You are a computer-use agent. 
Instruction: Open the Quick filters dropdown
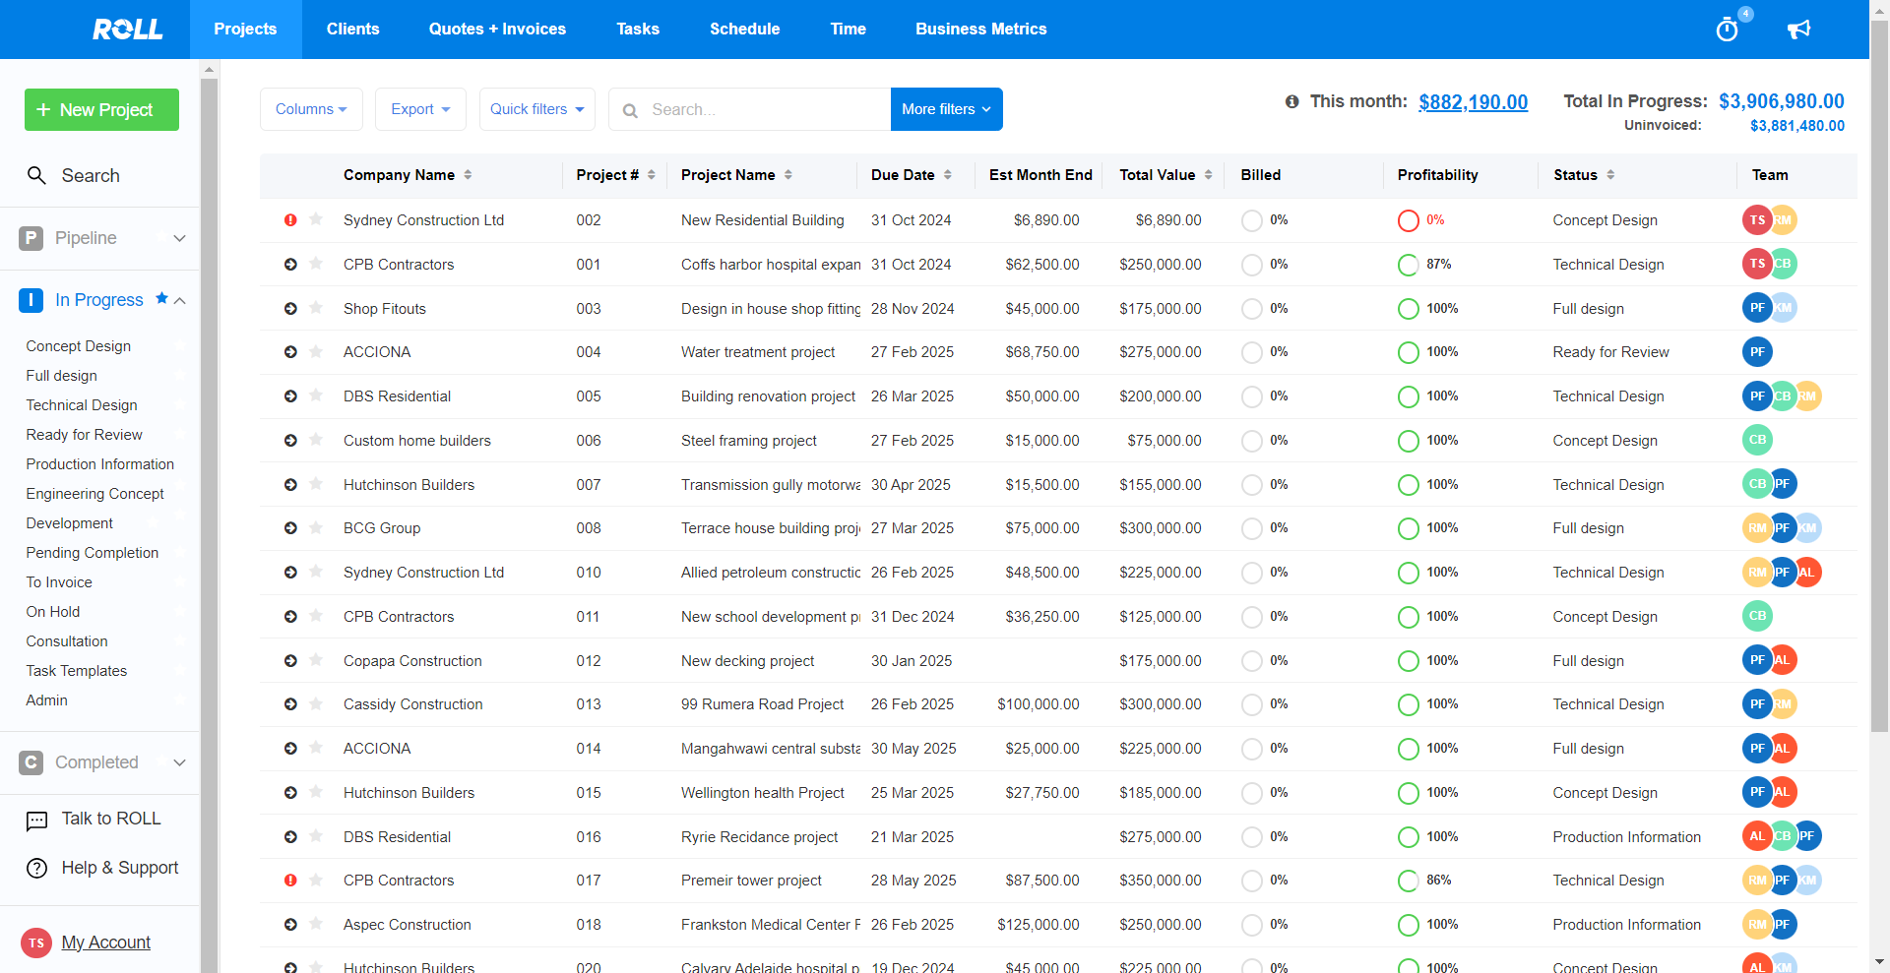(x=536, y=109)
